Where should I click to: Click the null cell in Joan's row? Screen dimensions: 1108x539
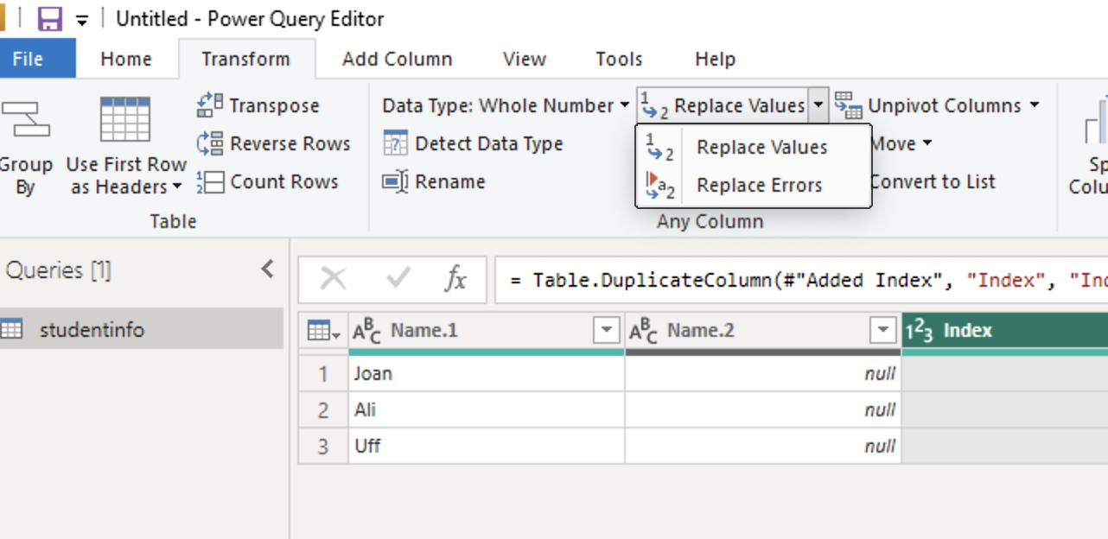point(763,374)
